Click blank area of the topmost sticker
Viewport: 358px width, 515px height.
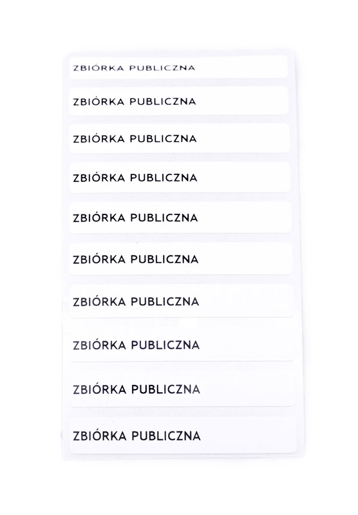coord(241,67)
